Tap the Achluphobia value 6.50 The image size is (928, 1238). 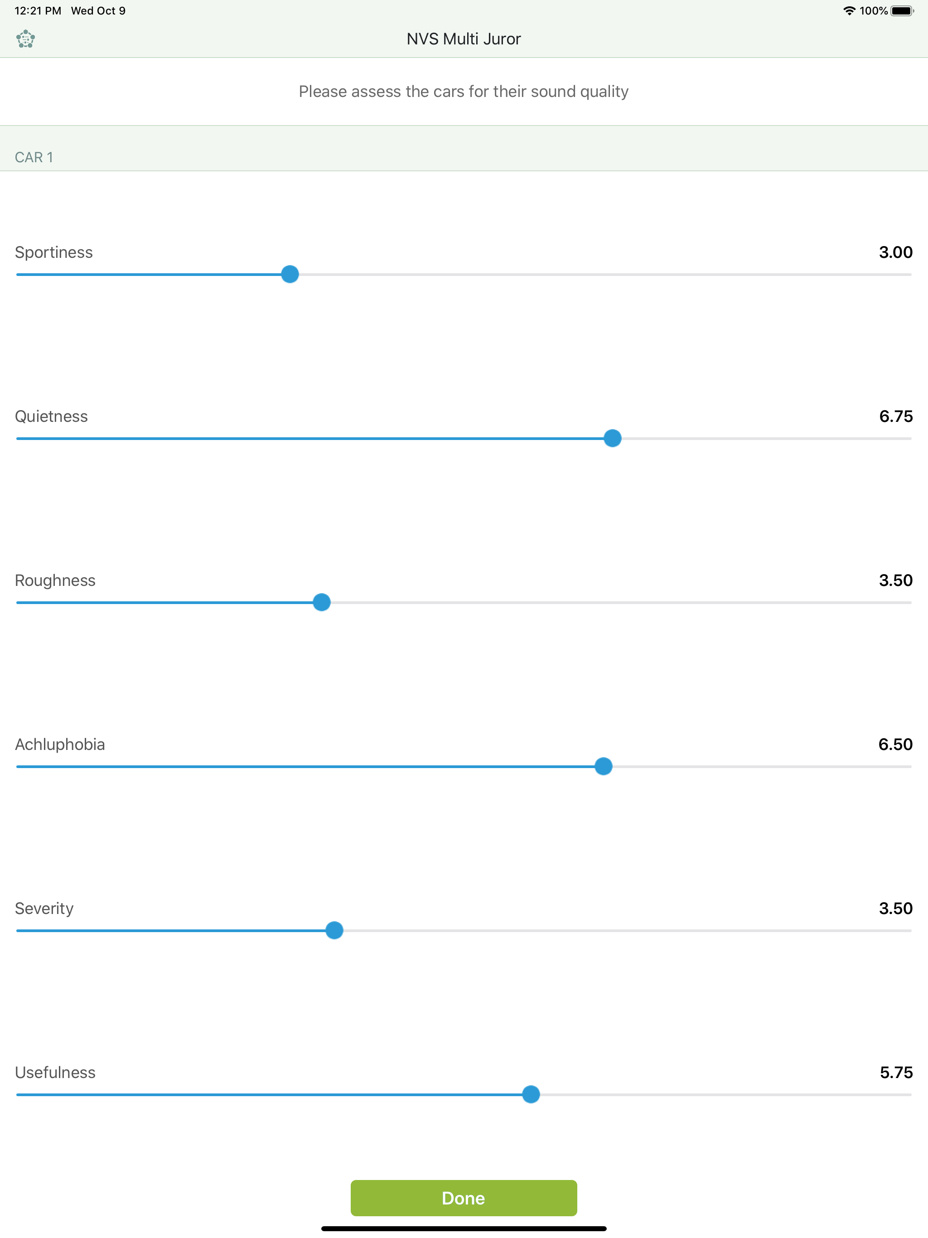(895, 745)
